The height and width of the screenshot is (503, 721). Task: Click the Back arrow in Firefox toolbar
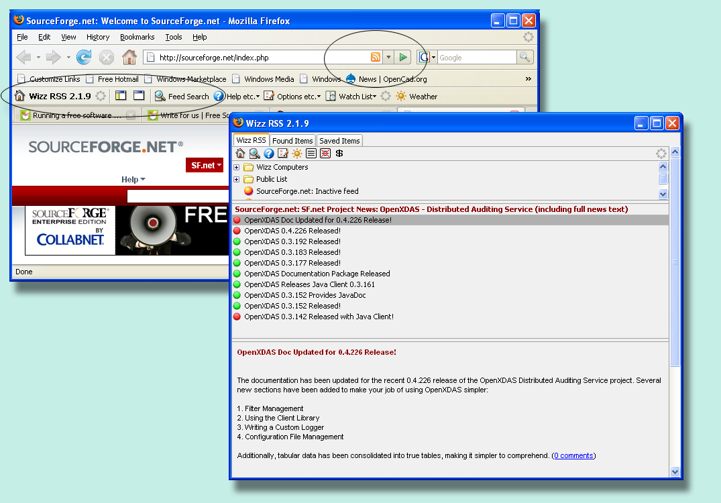point(23,58)
